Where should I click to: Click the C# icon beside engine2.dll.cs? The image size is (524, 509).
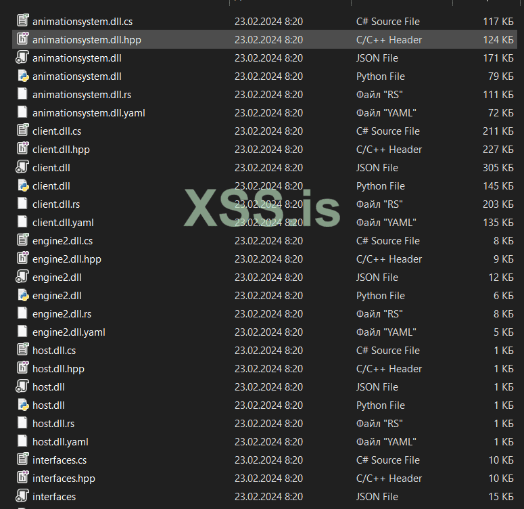coord(23,240)
